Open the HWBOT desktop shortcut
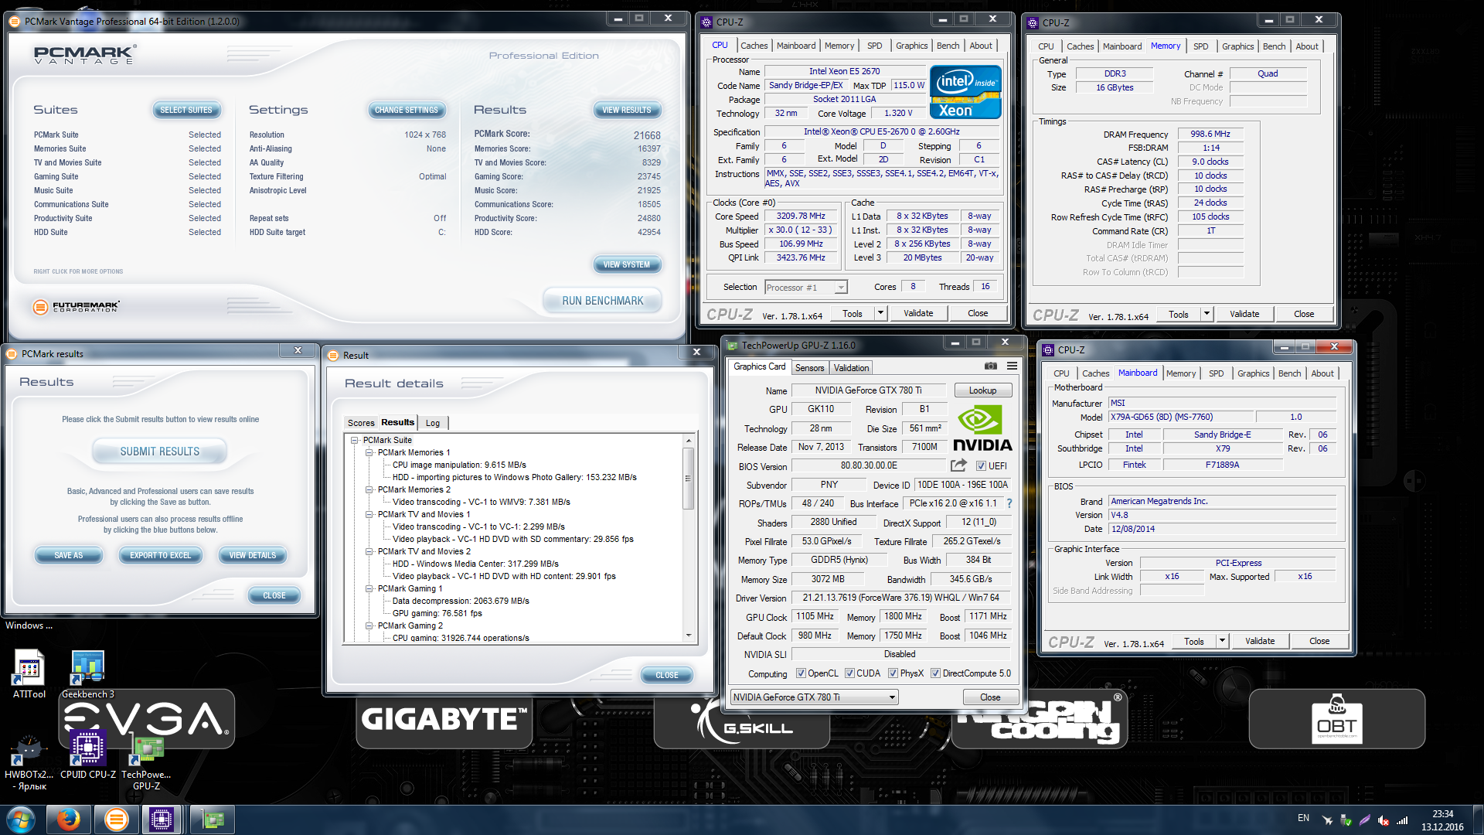Viewport: 1484px width, 835px height. point(29,762)
